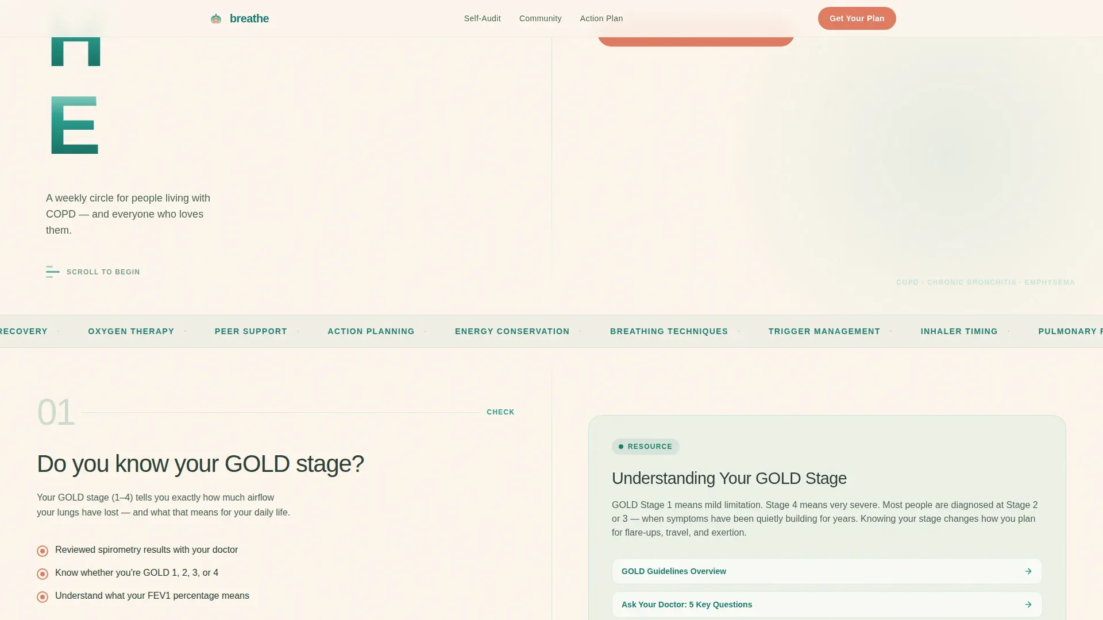Open Ask Your Doctor: 5 Key Questions
The image size is (1103, 620).
click(x=827, y=604)
